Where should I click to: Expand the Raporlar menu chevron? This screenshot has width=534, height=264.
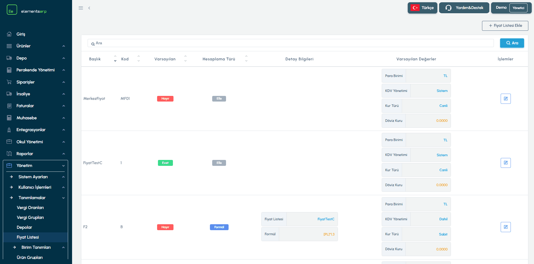[64, 154]
